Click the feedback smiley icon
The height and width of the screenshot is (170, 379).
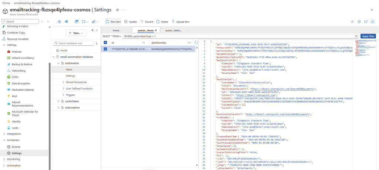click(x=373, y=22)
